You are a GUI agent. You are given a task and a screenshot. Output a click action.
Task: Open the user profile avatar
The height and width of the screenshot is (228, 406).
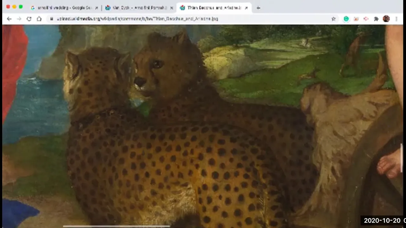(386, 19)
